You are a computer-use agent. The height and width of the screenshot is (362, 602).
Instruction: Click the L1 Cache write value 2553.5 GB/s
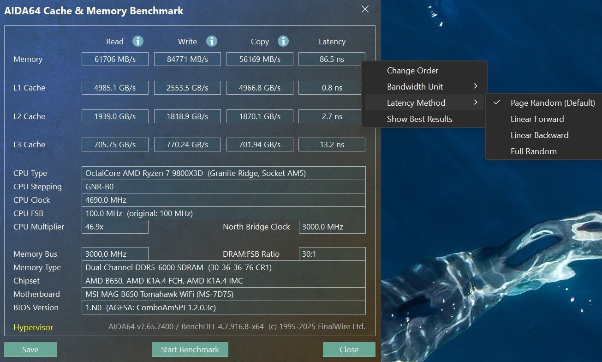187,88
